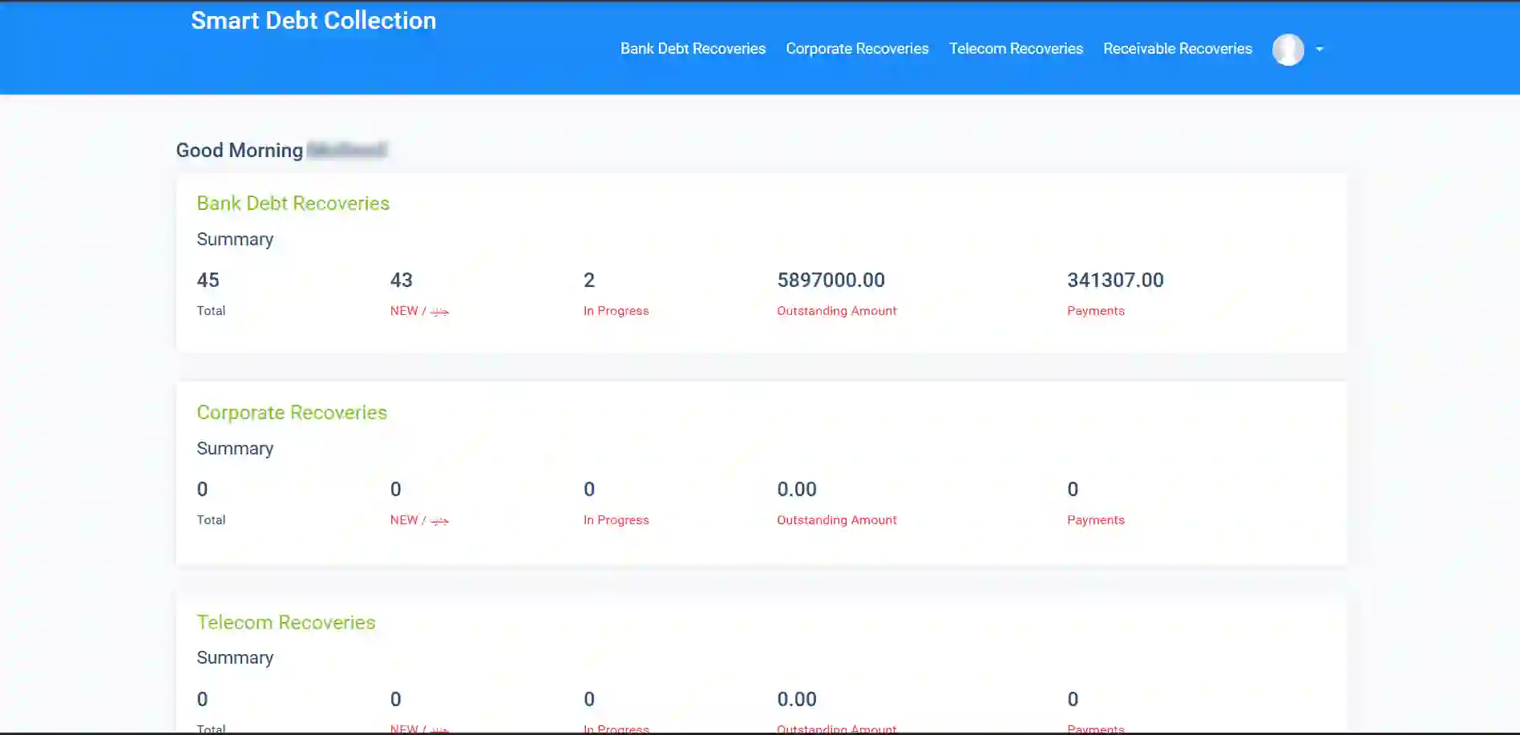Open the Corporate Recoveries section heading link
This screenshot has width=1520, height=735.
click(x=292, y=412)
